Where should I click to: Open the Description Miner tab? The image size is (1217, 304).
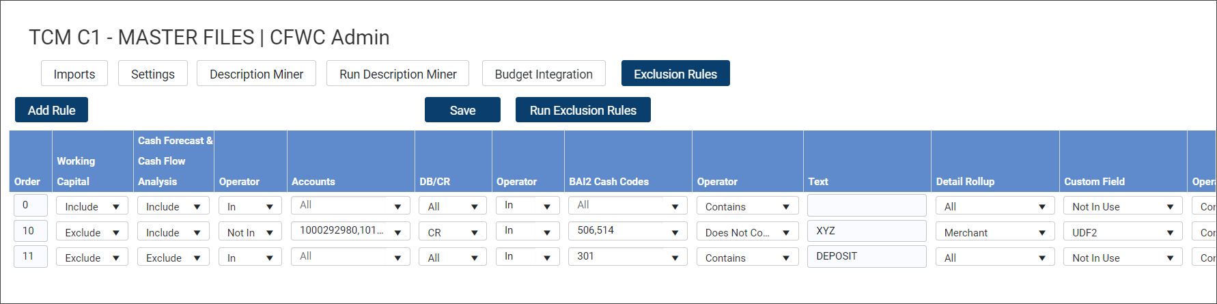[256, 74]
